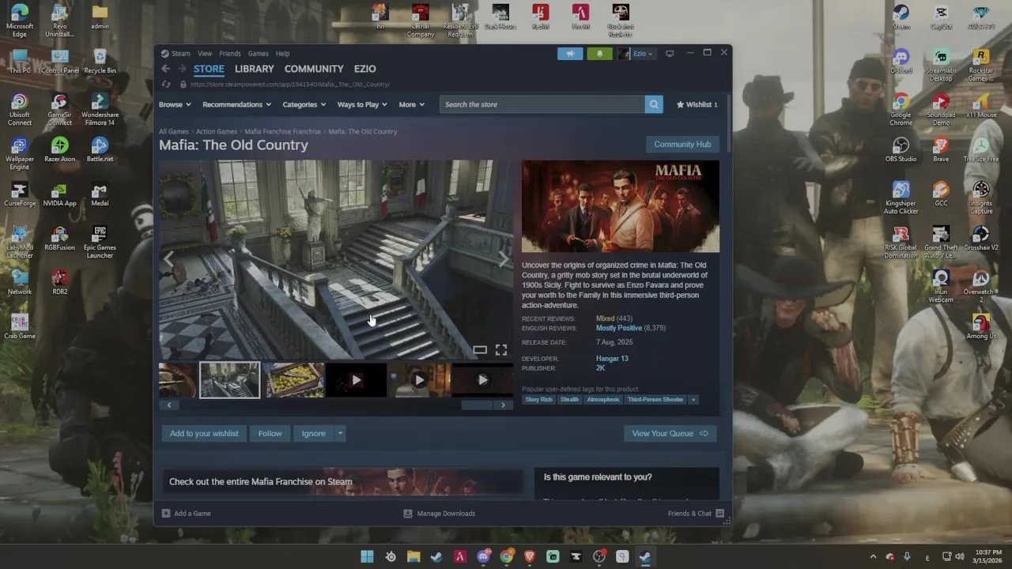Image resolution: width=1012 pixels, height=569 pixels.
Task: Click the Story Rich tag
Action: click(538, 400)
